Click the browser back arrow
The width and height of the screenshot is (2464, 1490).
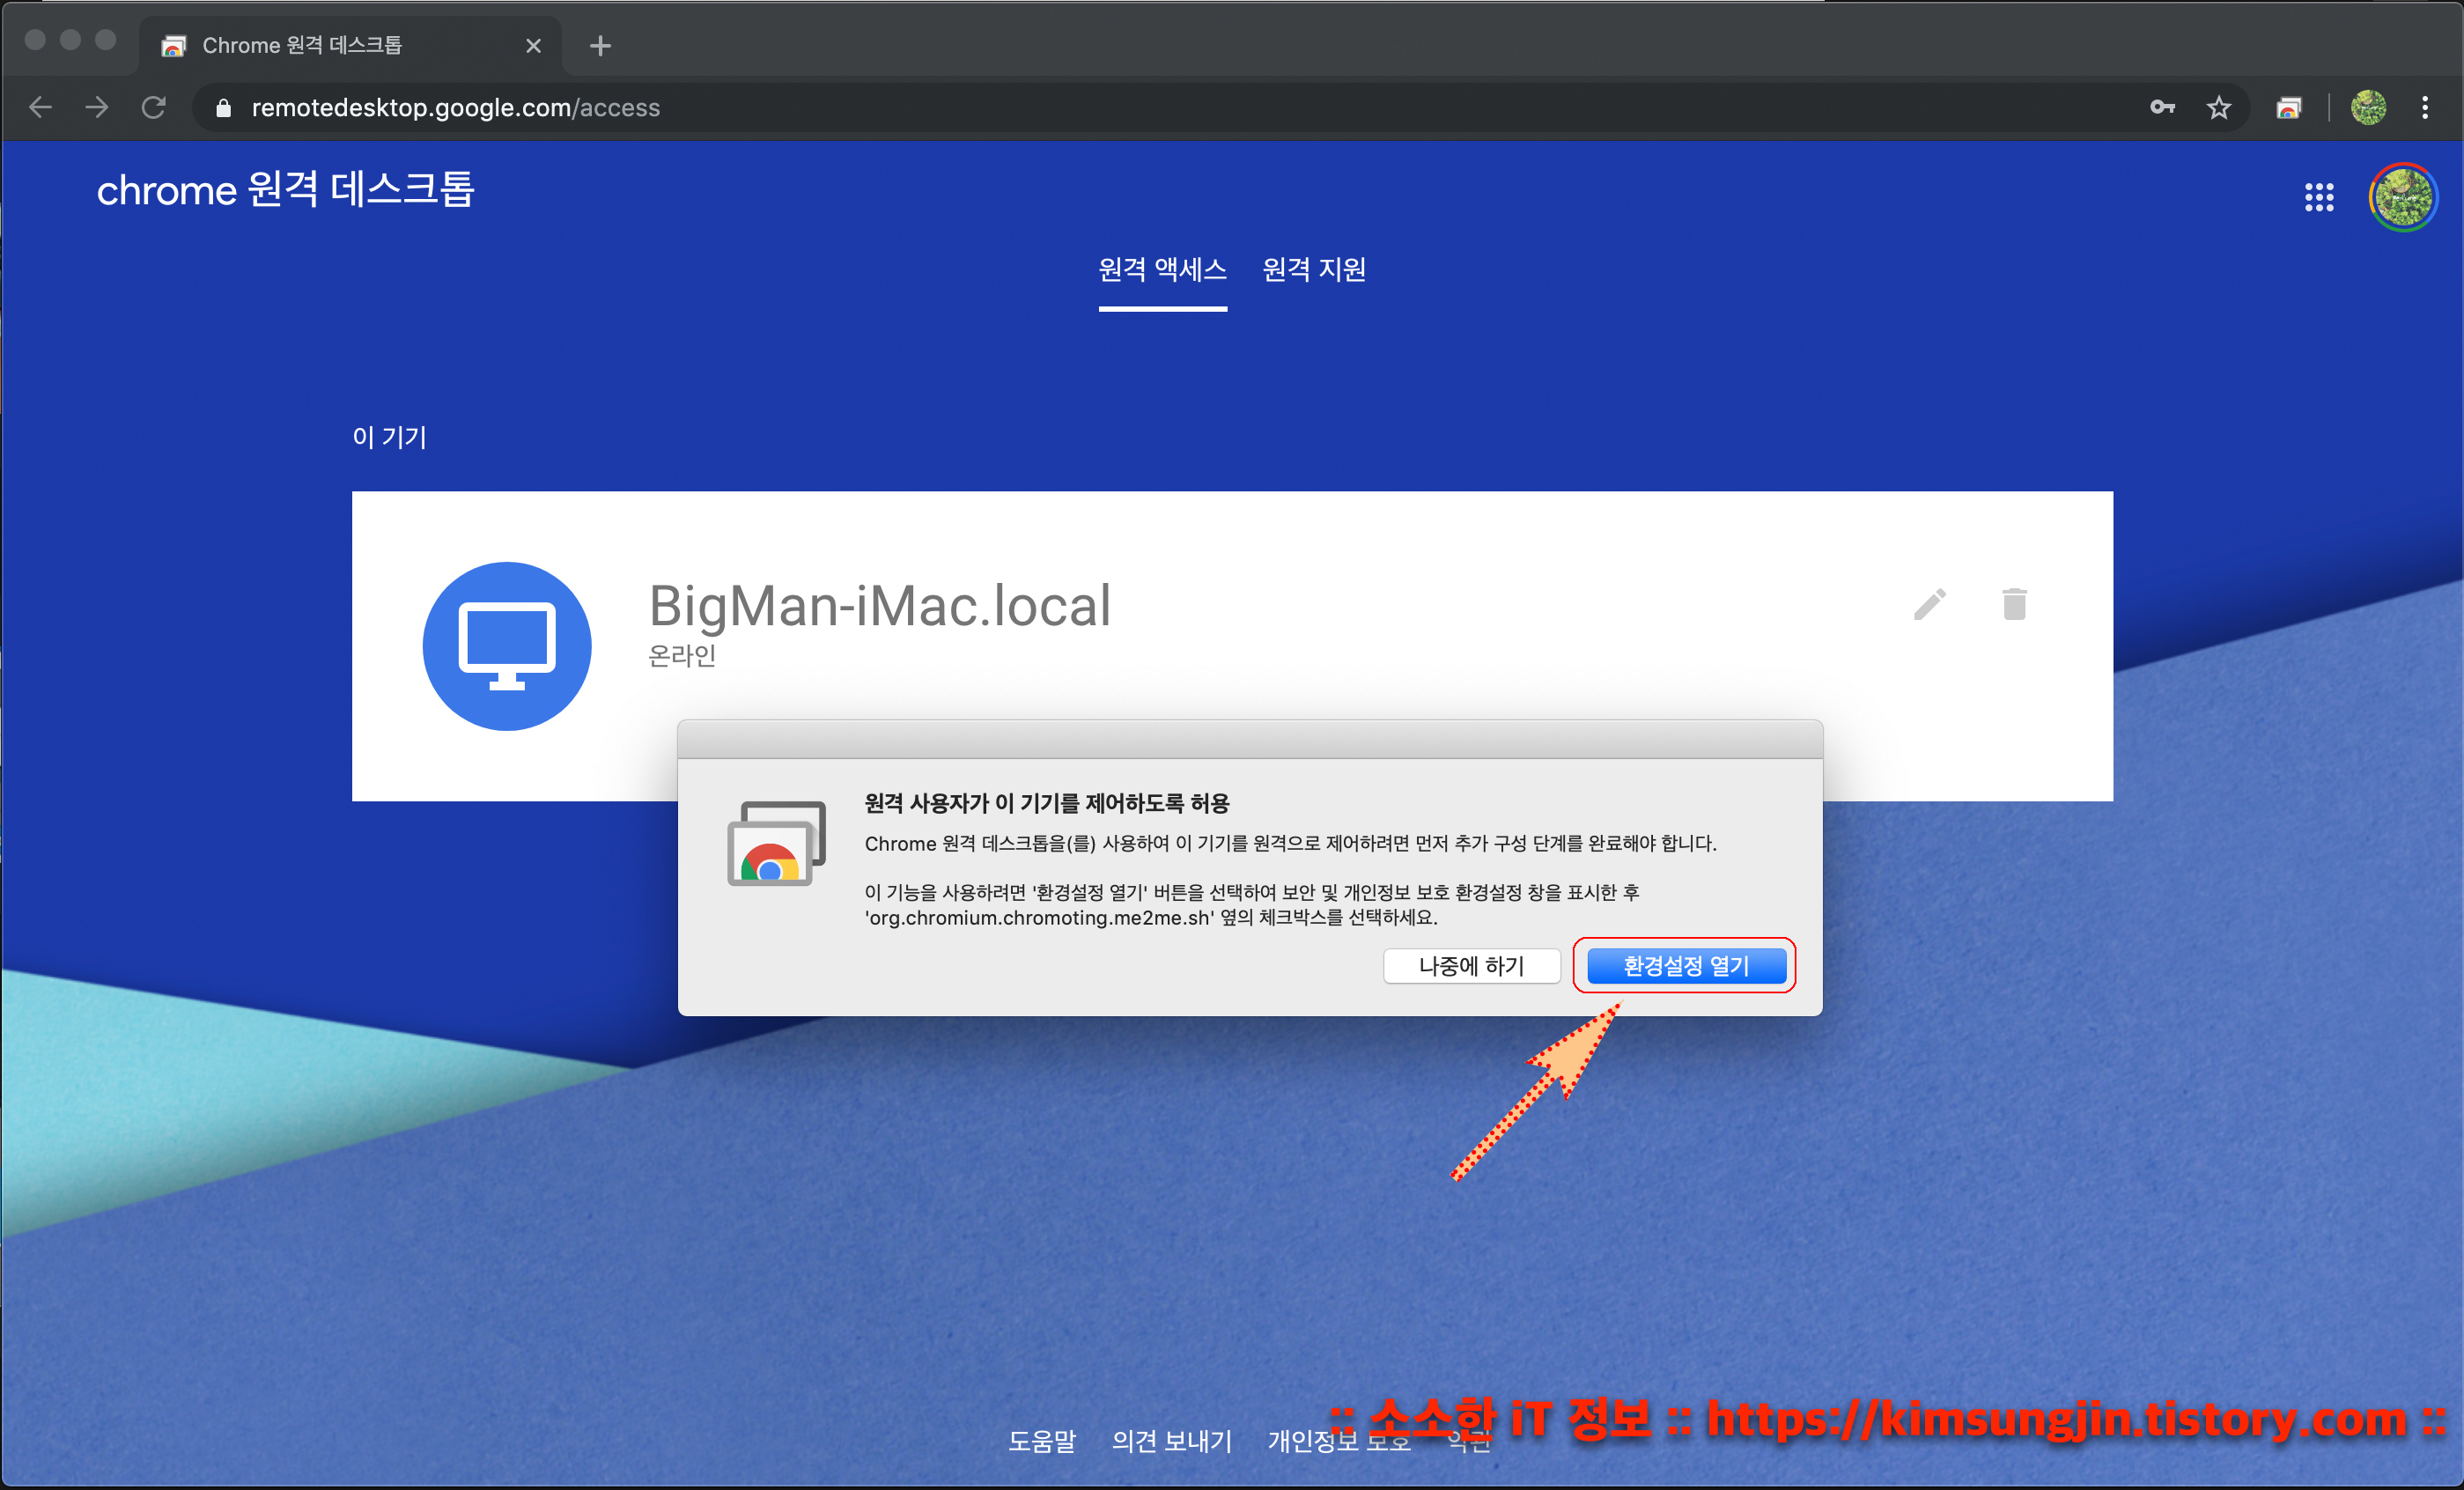[x=41, y=108]
